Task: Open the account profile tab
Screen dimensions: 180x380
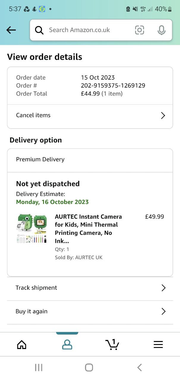Action: click(67, 344)
